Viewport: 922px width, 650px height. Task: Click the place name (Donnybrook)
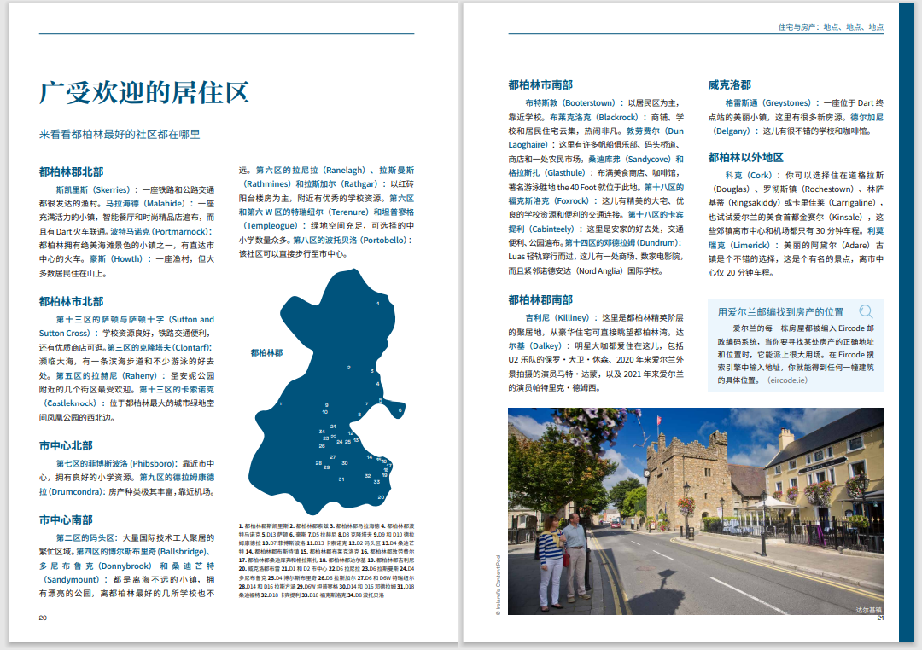(x=125, y=566)
